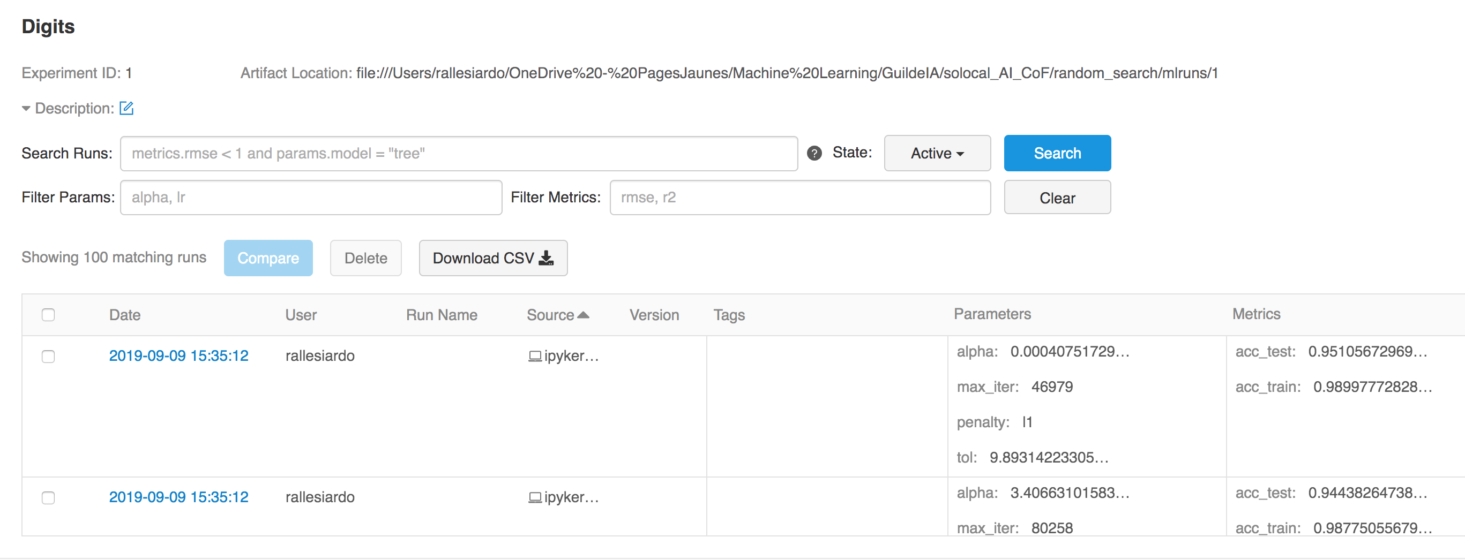Click acc_train 0.98775055679 metric
Viewport: 1465px width, 560px height.
pos(1333,528)
